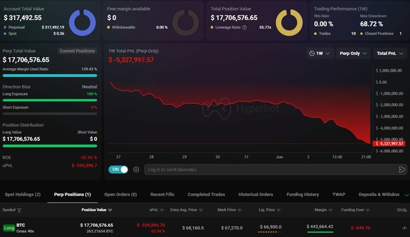Click the Symbol column header
The image size is (410, 237).
(9, 210)
